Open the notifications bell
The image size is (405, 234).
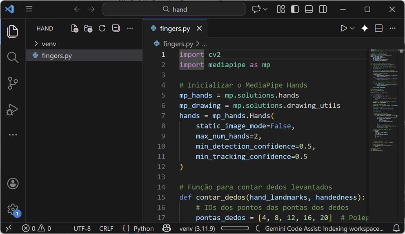pyautogui.click(x=396, y=228)
